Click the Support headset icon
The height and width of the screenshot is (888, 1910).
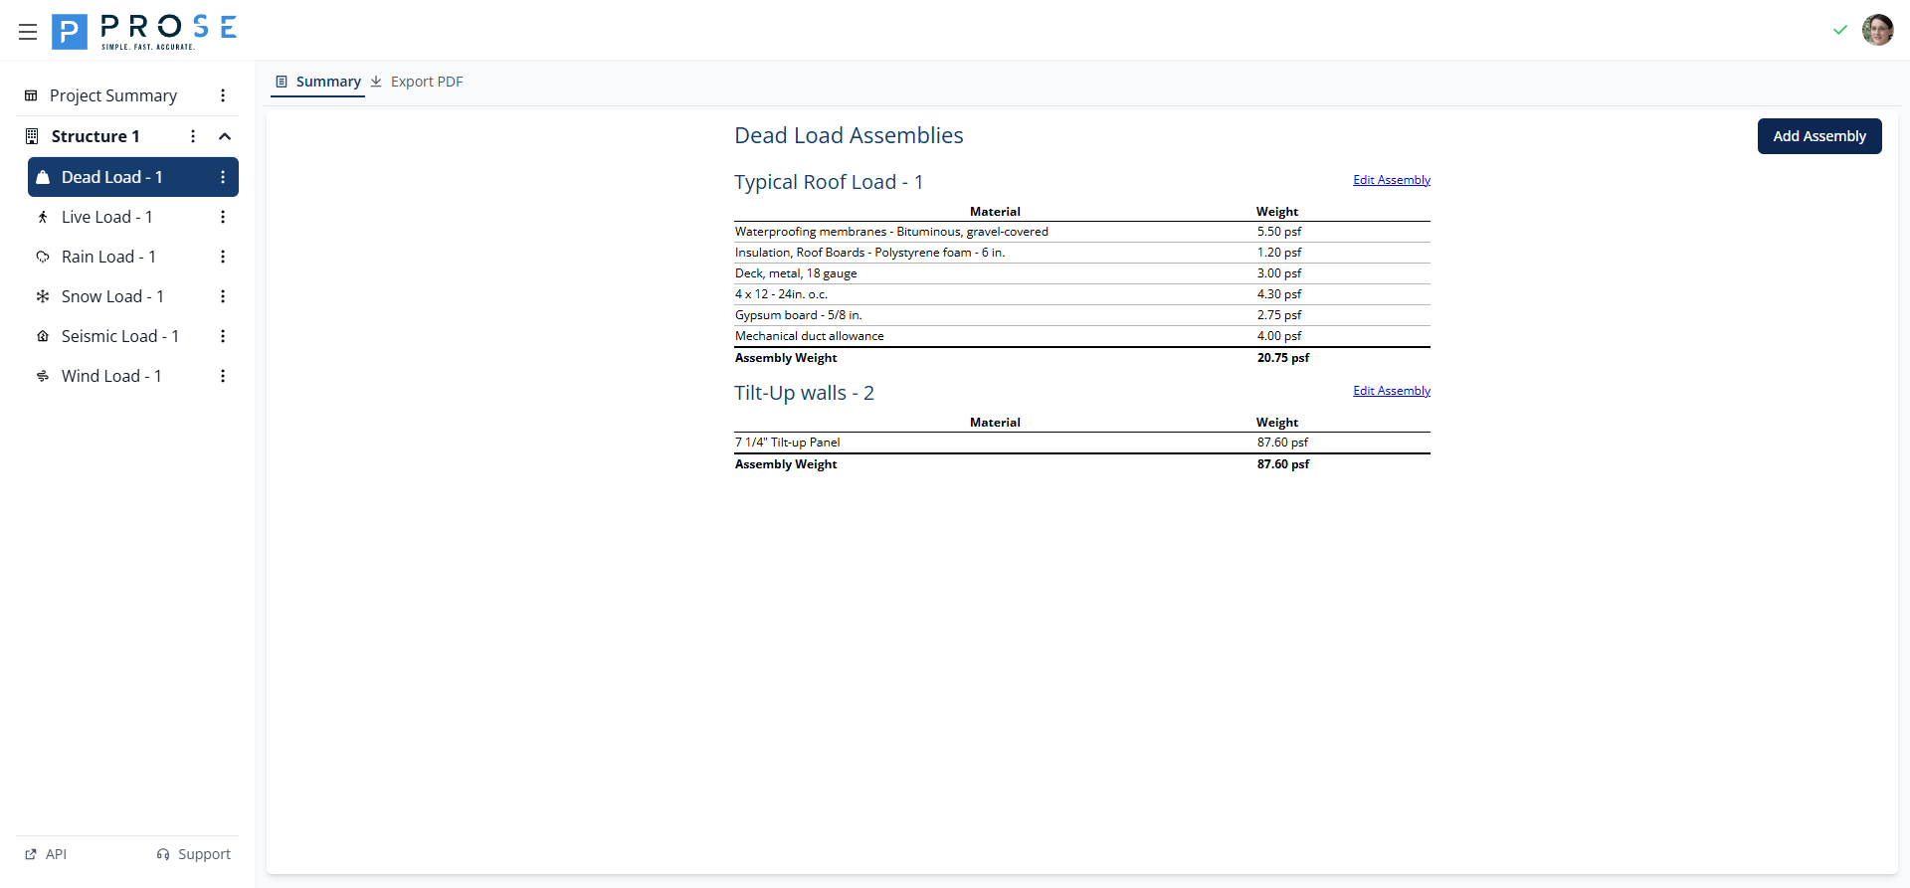[x=163, y=854]
